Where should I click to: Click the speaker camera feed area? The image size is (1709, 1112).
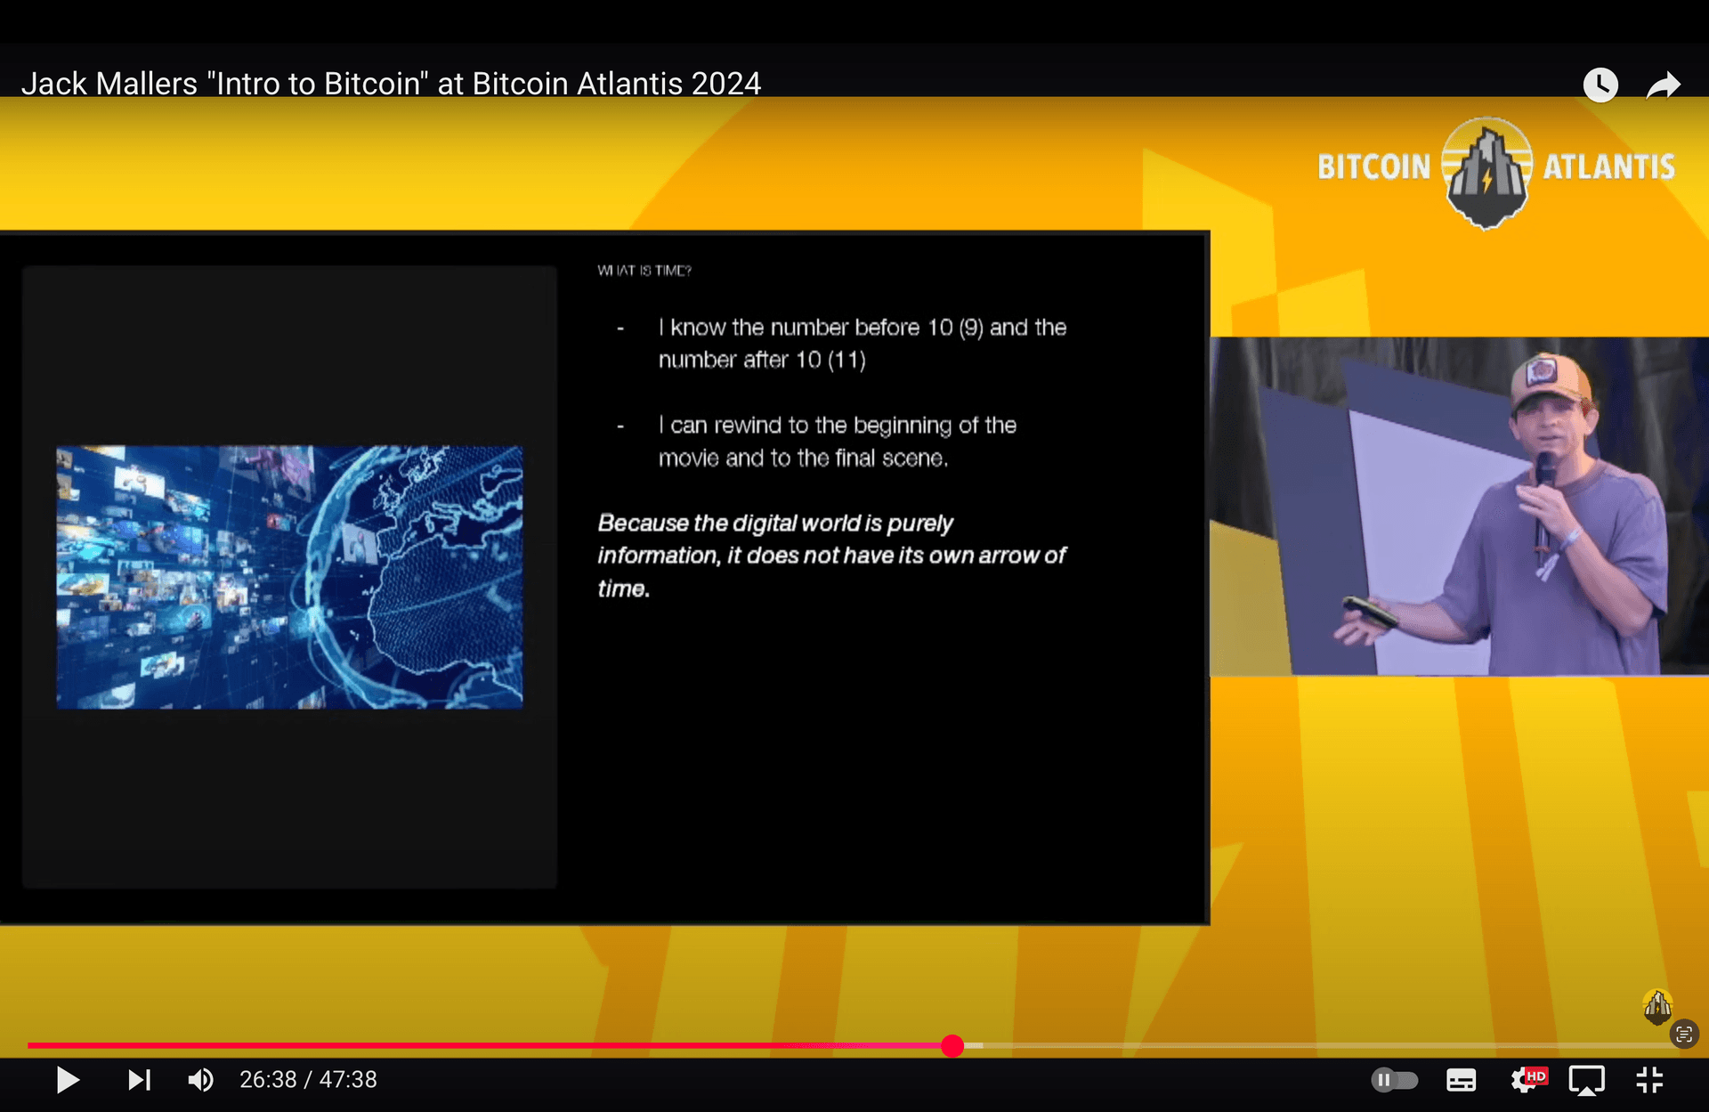pyautogui.click(x=1460, y=506)
